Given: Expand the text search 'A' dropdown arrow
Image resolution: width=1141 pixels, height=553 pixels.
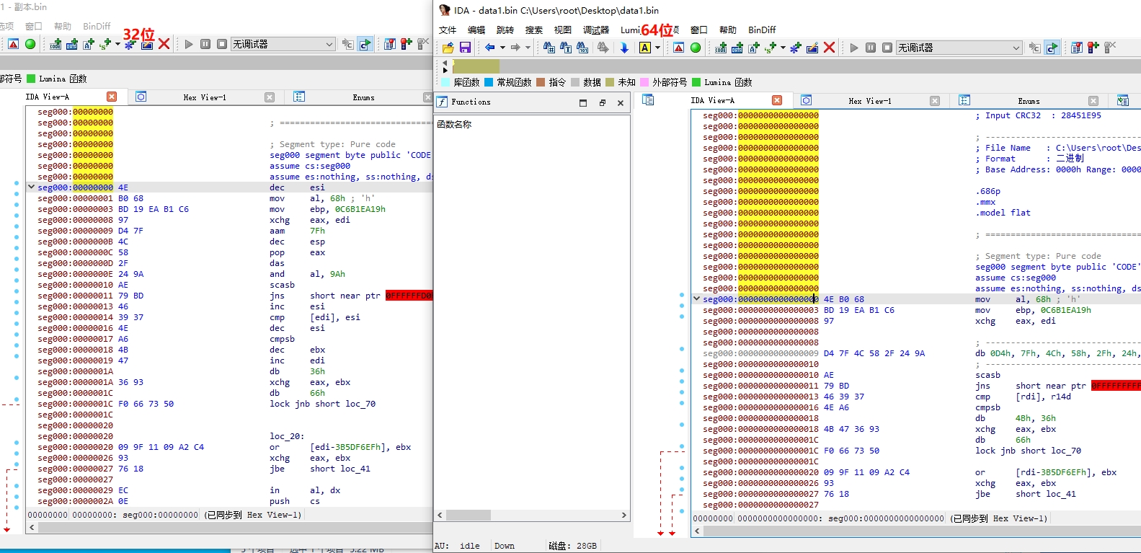Looking at the screenshot, I should pyautogui.click(x=657, y=48).
